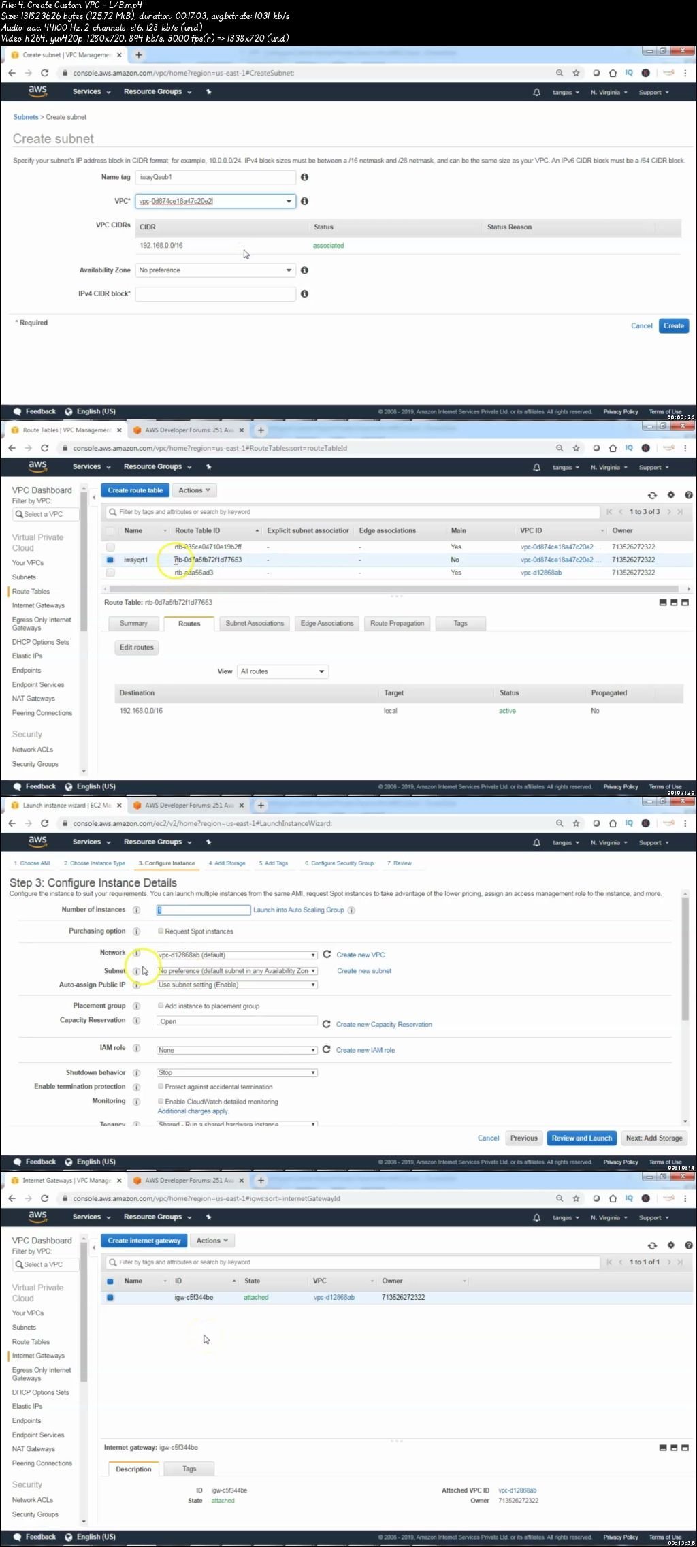The width and height of the screenshot is (697, 1547).
Task: Open Network dropdown showing vpc-d12868ab (default)
Action: point(237,955)
